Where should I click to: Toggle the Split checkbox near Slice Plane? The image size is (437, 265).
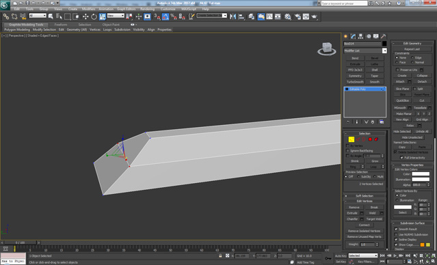click(x=414, y=89)
